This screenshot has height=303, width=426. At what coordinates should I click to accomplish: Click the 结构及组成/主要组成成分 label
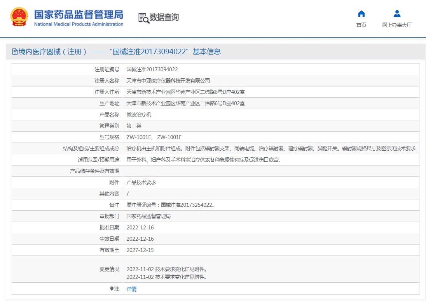point(91,148)
